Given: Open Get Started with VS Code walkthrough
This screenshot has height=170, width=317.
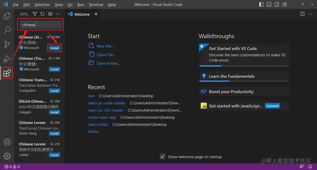Looking at the screenshot, I should [244, 55].
